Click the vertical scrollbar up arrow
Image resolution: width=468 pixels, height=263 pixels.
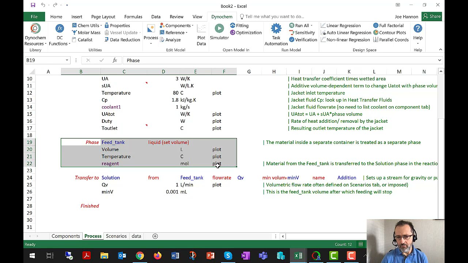[441, 72]
